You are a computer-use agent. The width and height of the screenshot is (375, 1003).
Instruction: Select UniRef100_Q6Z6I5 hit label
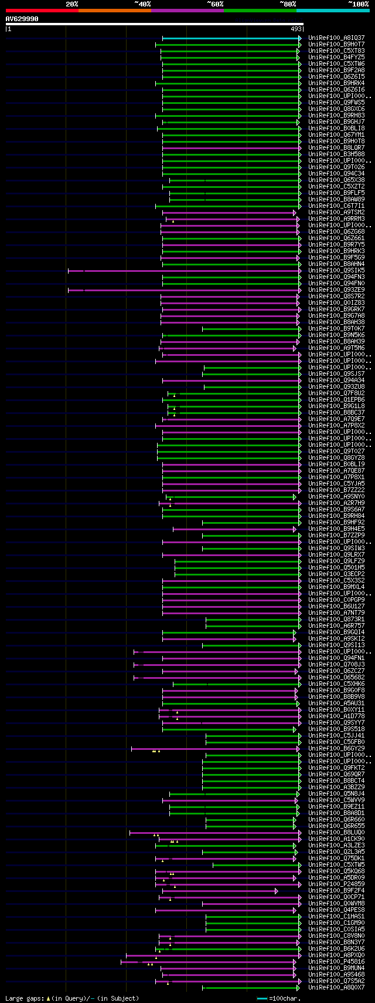336,77
